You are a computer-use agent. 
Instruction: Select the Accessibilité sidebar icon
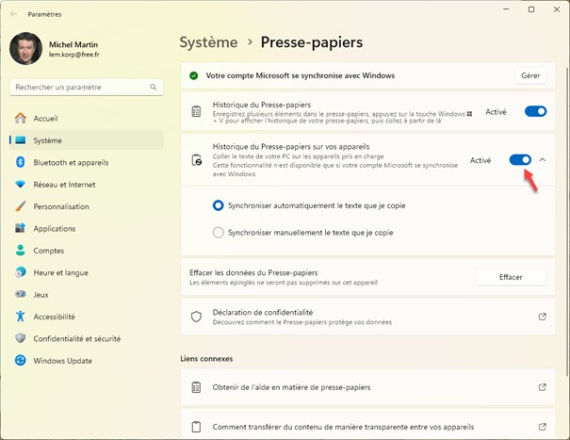coord(20,317)
